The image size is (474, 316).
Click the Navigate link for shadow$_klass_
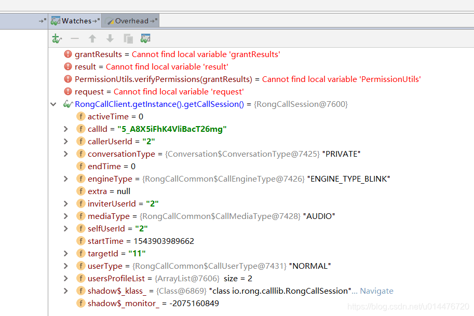(x=377, y=291)
